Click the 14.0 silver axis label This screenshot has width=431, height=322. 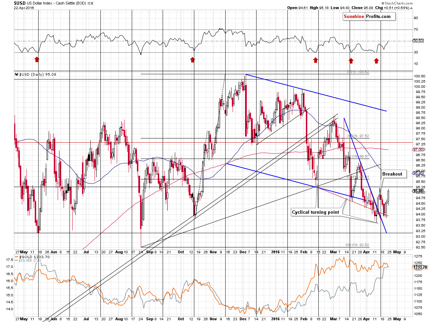[x=10, y=309]
